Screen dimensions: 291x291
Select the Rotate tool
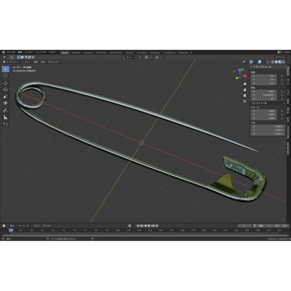coord(6,90)
